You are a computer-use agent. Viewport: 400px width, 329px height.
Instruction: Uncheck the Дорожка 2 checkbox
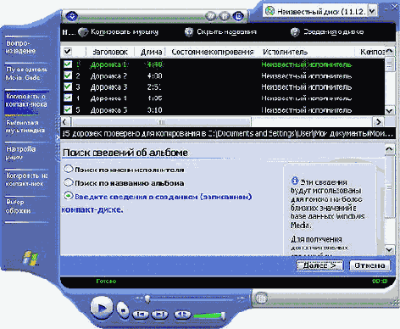coord(68,75)
